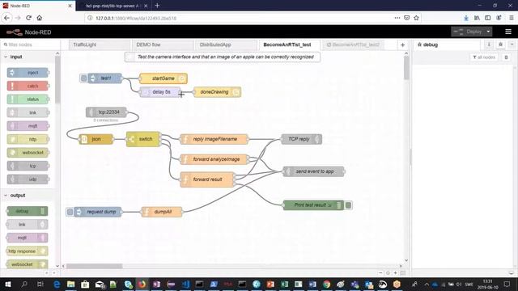Screen dimensions: 518x291
Task: Toggle the canvas navigator map icon
Action: point(403,273)
